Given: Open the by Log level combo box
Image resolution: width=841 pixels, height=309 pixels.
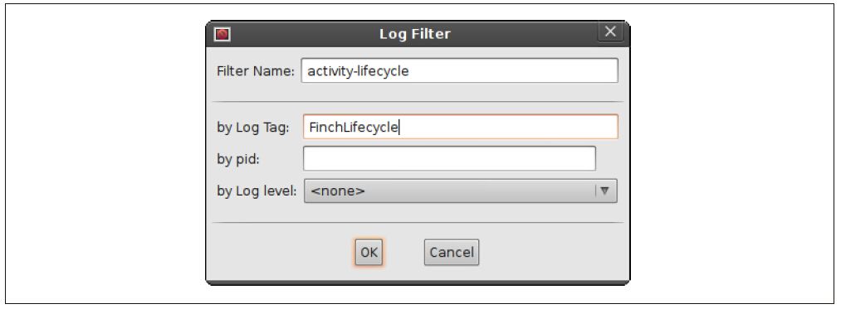Looking at the screenshot, I should pos(461,191).
